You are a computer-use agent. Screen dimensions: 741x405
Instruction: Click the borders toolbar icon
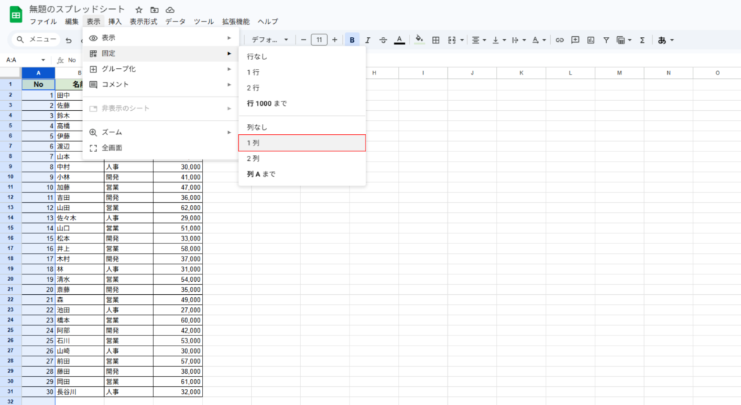436,40
